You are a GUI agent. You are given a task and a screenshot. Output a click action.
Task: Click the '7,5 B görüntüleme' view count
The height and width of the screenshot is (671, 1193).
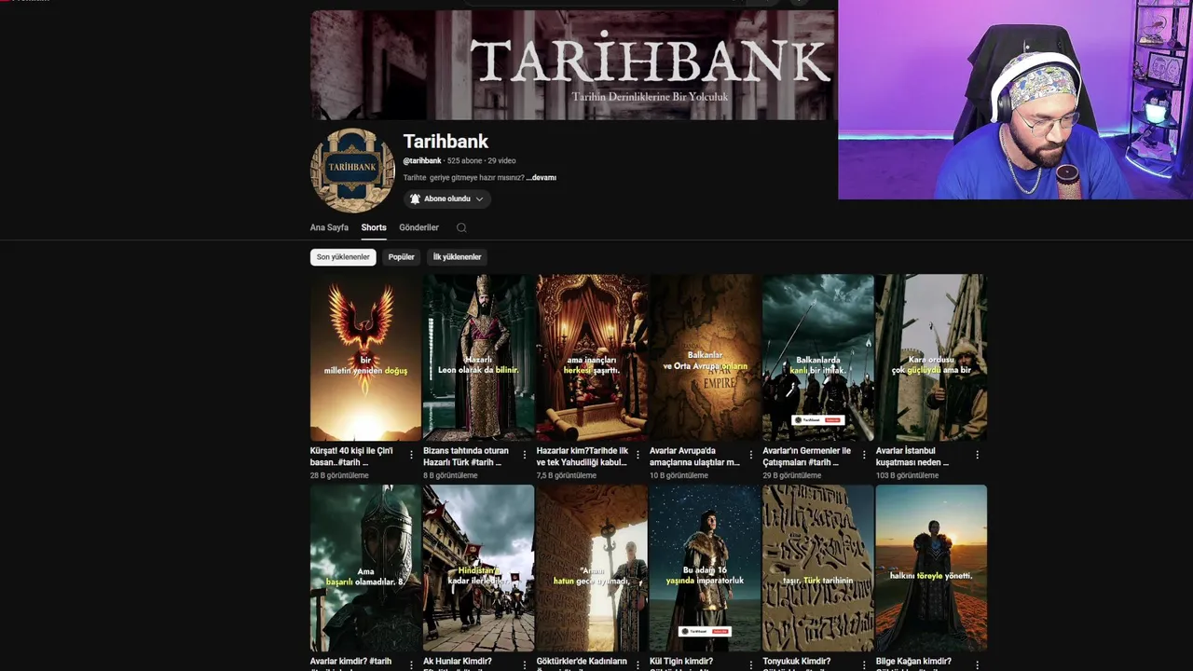tap(566, 475)
